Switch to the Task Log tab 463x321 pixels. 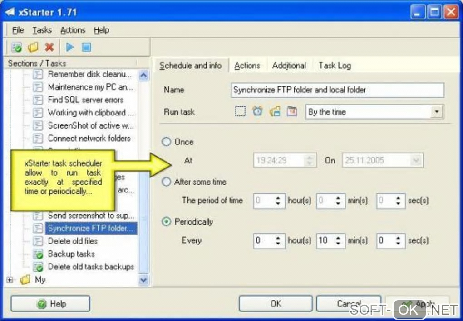click(x=335, y=66)
